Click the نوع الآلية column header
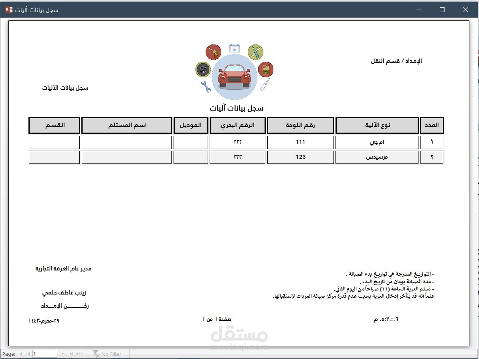This screenshot has height=359, width=479. click(x=377, y=125)
